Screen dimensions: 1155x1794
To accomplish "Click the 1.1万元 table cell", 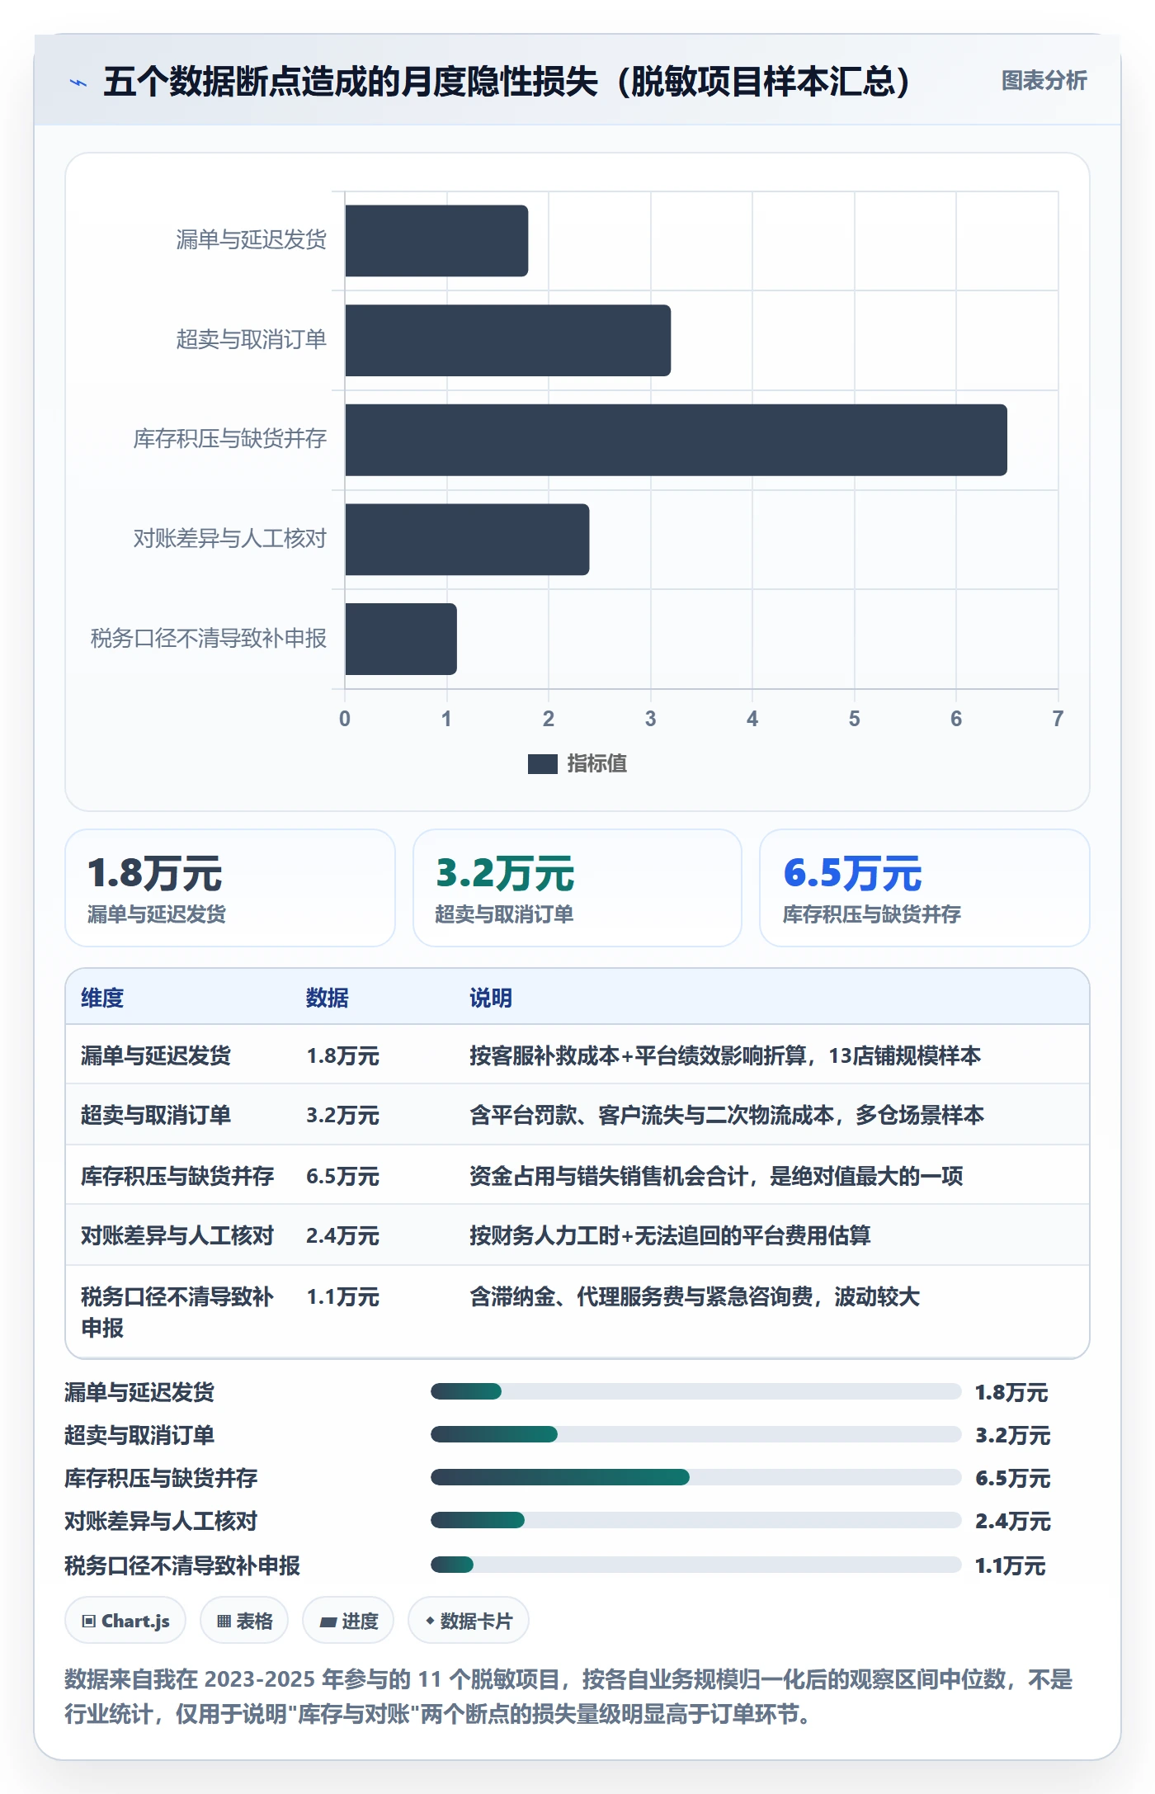I will click(x=342, y=1296).
